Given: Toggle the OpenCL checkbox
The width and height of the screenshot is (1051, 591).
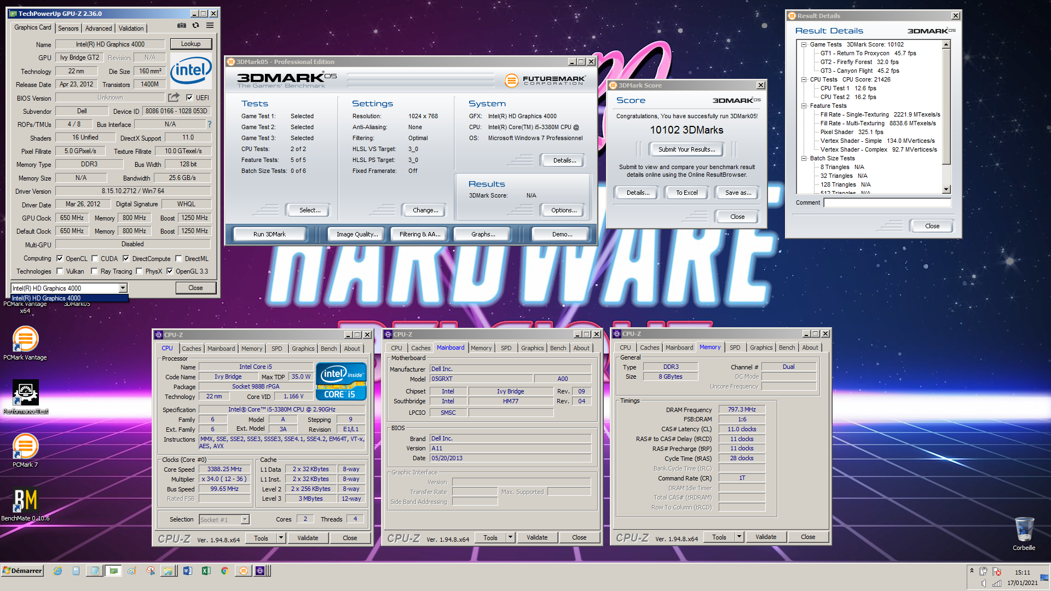Looking at the screenshot, I should [x=60, y=258].
